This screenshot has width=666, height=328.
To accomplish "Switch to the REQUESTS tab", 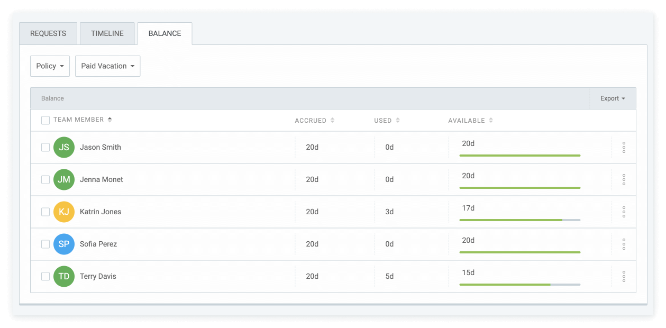I will (48, 33).
